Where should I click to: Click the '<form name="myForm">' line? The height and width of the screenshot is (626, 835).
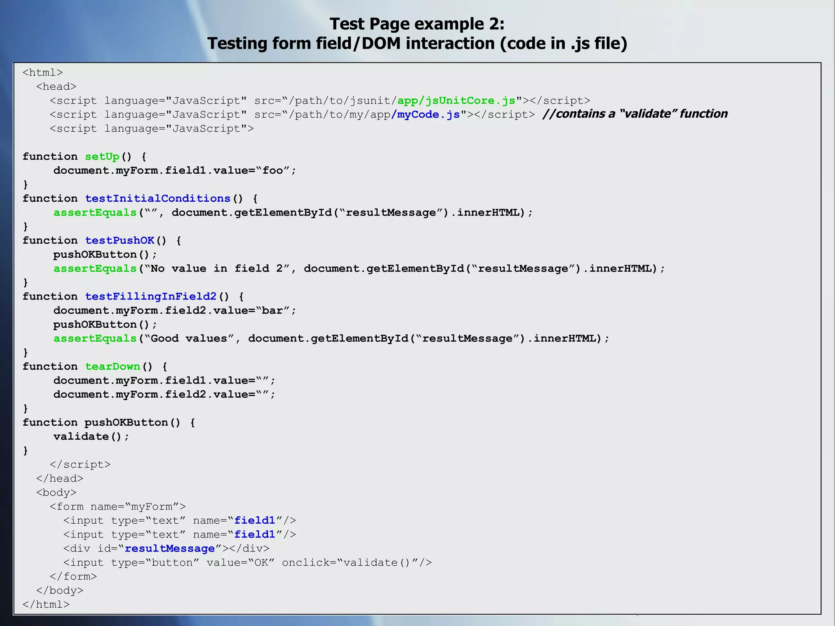[x=117, y=507]
